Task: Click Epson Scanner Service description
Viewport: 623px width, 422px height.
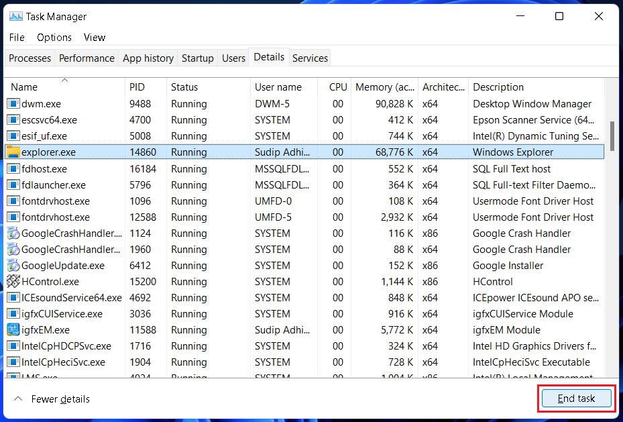Action: tap(533, 120)
